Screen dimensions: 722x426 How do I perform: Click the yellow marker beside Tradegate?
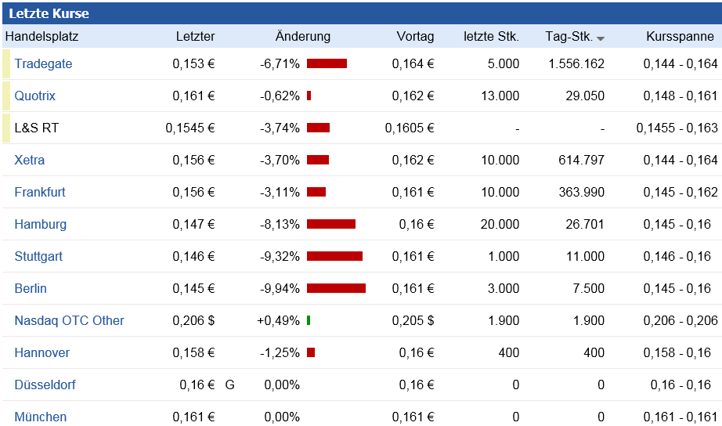pyautogui.click(x=6, y=63)
